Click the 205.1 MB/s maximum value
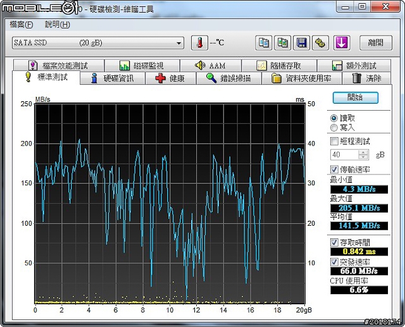Viewport: 405px width, 327px height. click(359, 208)
